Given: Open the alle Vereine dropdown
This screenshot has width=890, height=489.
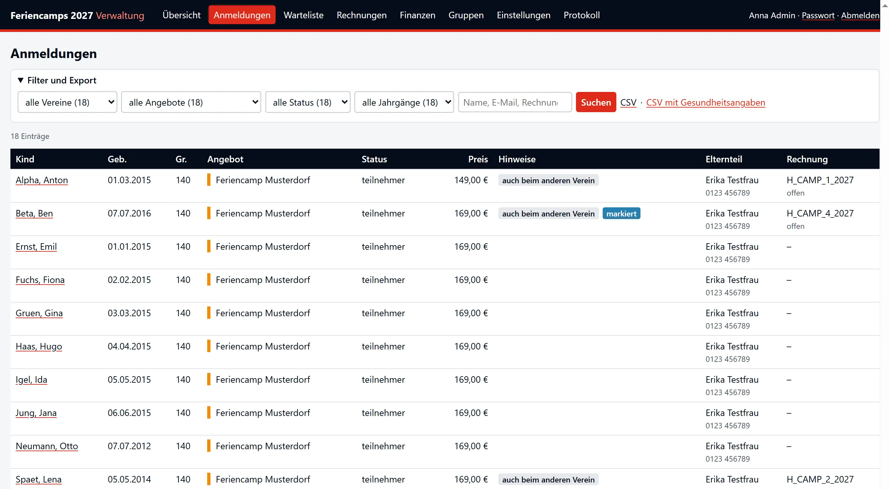Looking at the screenshot, I should tap(67, 102).
